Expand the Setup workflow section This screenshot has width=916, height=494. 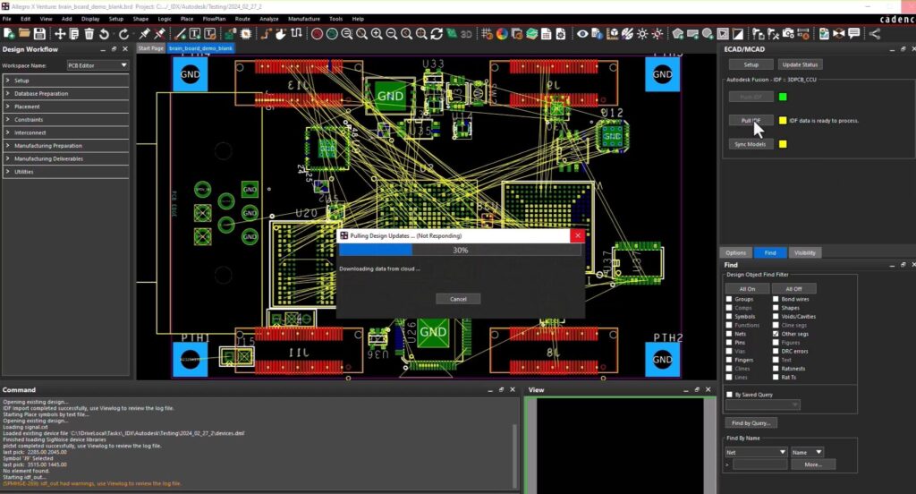click(x=66, y=80)
